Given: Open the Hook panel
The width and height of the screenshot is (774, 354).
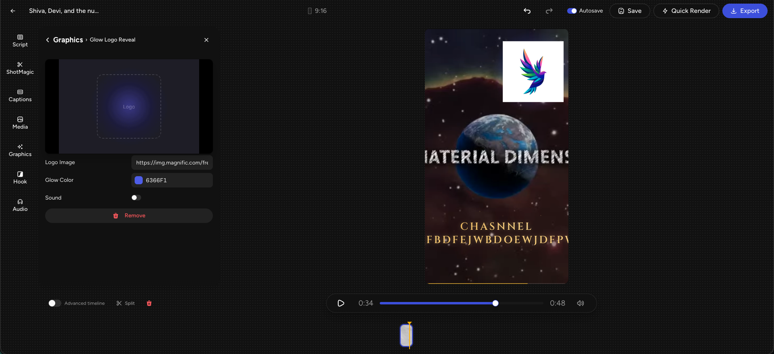Looking at the screenshot, I should (20, 178).
